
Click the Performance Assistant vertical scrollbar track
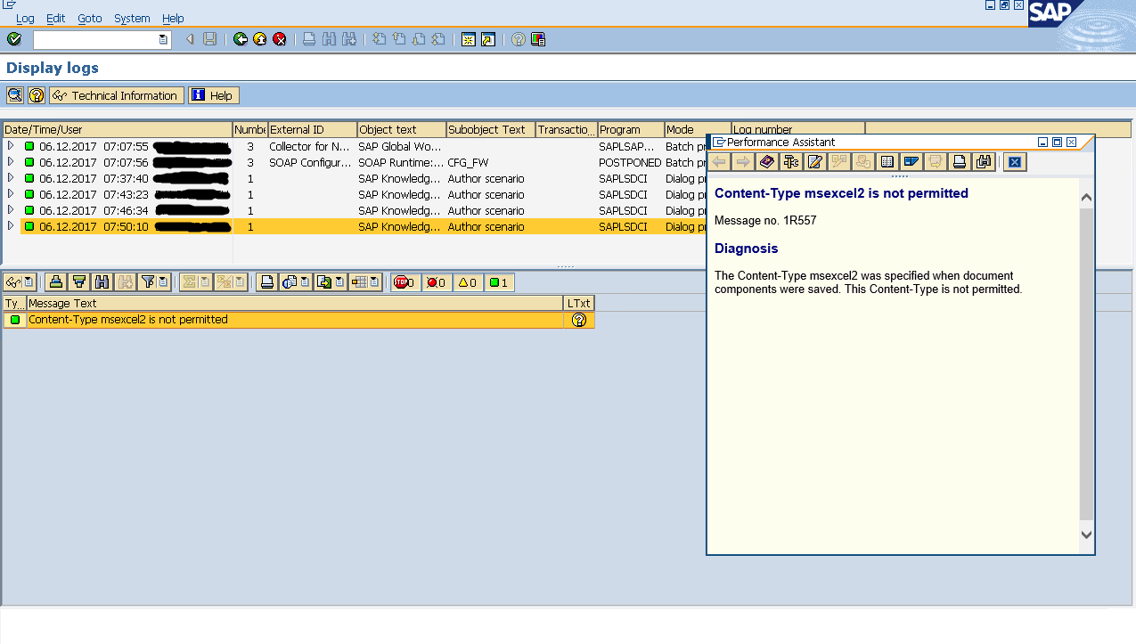(1086, 365)
